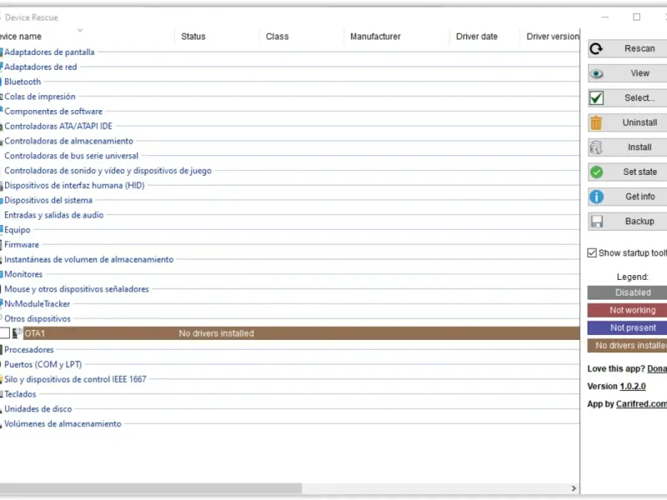Select Controladoras de sonido y vídeo group
The height and width of the screenshot is (500, 667).
tap(108, 171)
